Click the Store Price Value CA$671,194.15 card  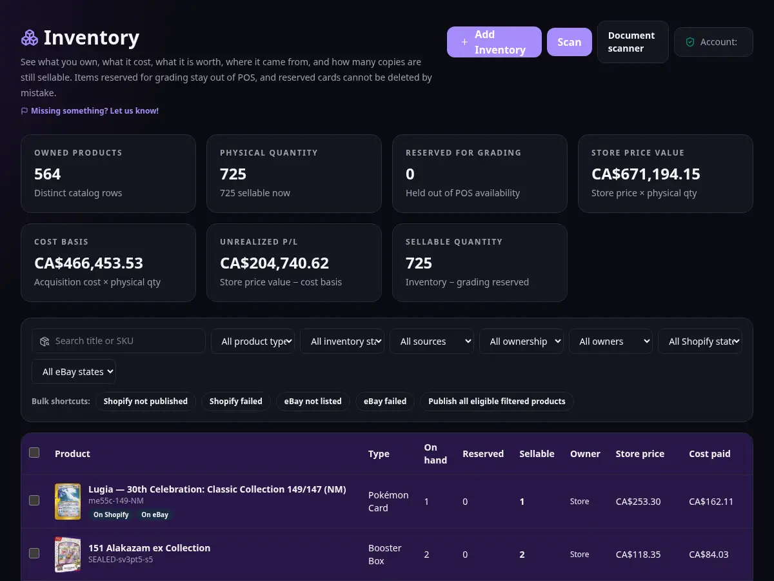tap(666, 174)
